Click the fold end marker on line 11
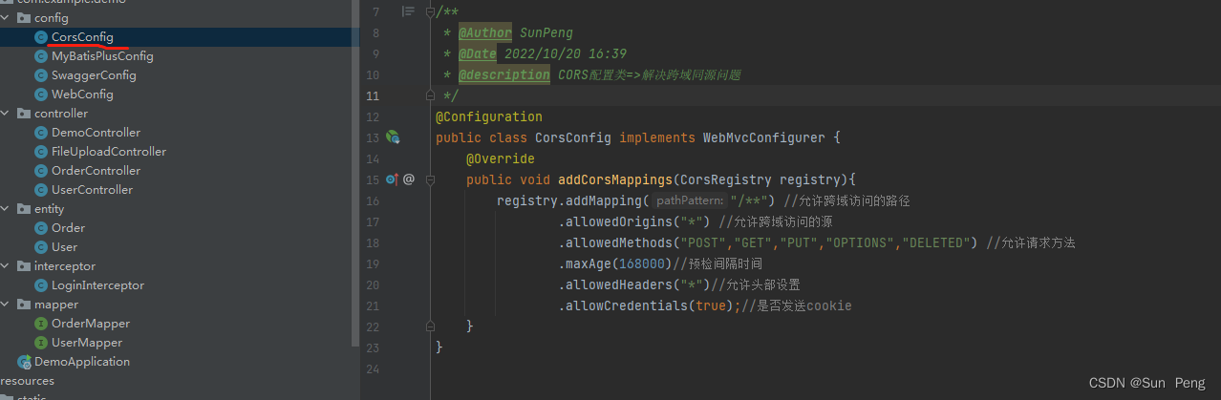 [x=429, y=95]
